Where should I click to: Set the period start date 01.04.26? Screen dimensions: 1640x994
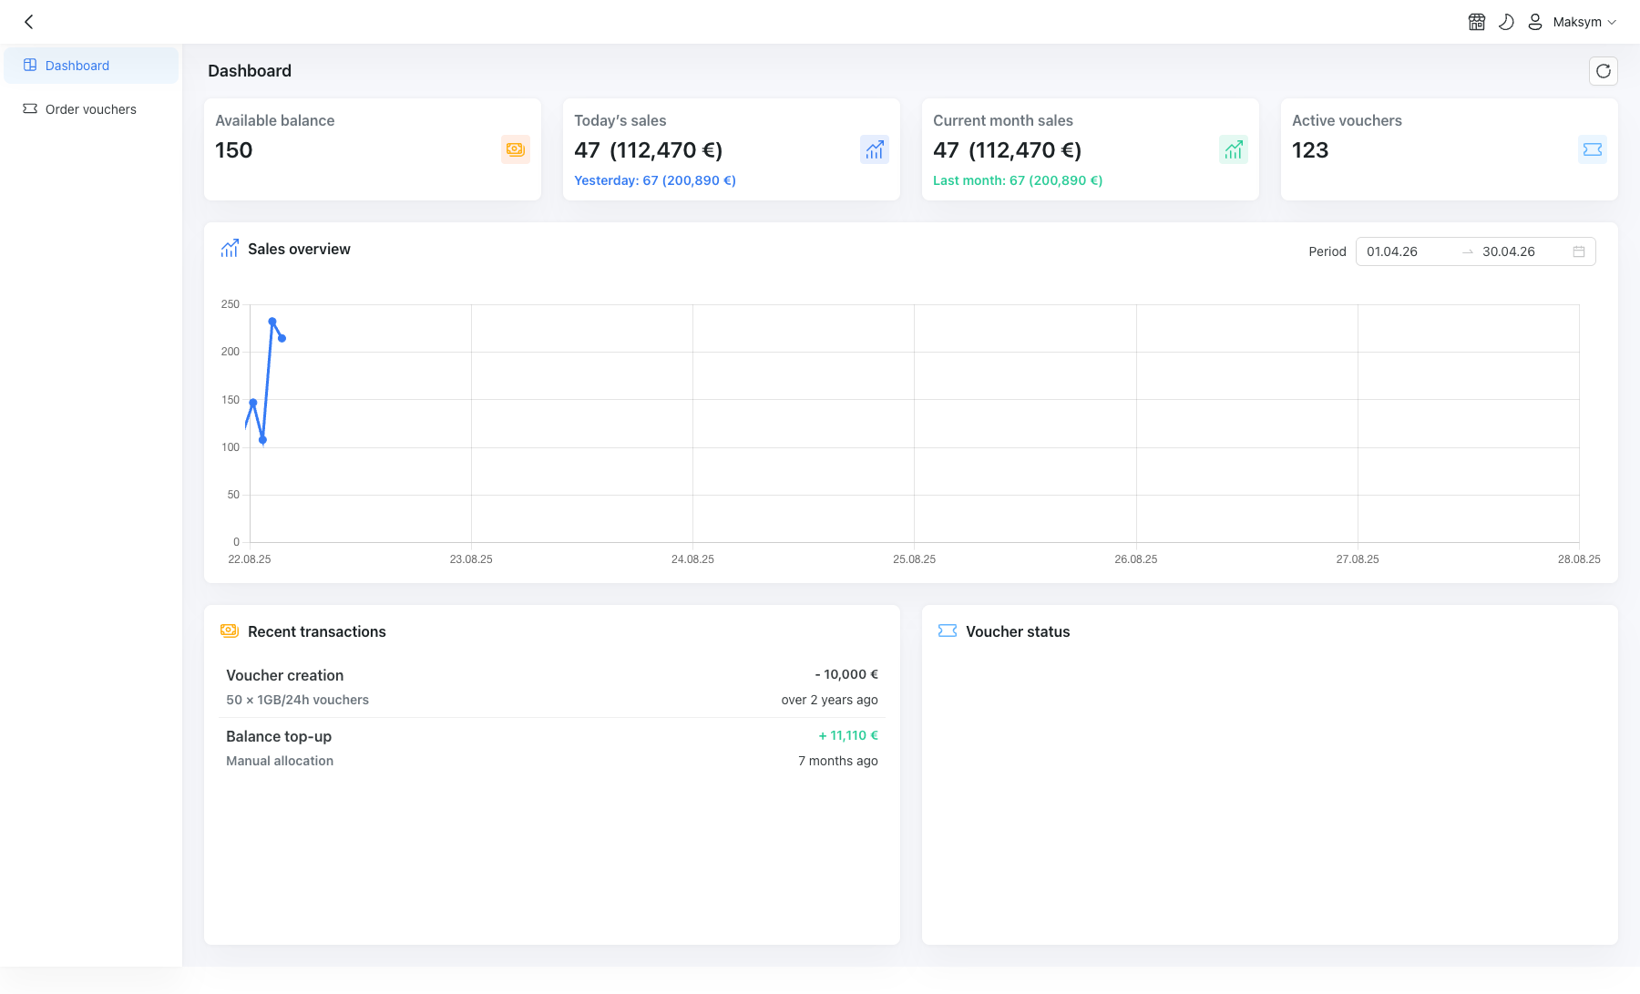(x=1407, y=251)
